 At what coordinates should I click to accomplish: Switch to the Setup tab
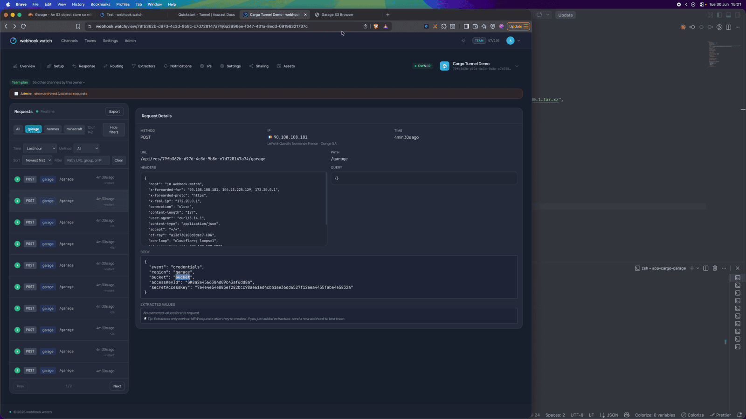55,66
